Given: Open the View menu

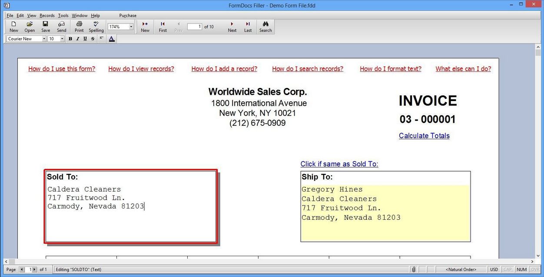Looking at the screenshot, I should pos(32,16).
